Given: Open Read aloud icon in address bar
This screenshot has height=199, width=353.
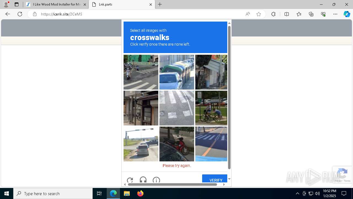Looking at the screenshot, I should point(248,14).
